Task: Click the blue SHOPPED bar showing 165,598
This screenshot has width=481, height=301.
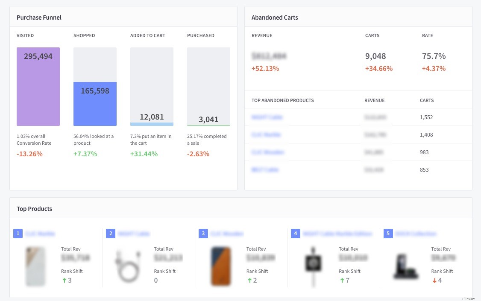Action: pos(95,103)
